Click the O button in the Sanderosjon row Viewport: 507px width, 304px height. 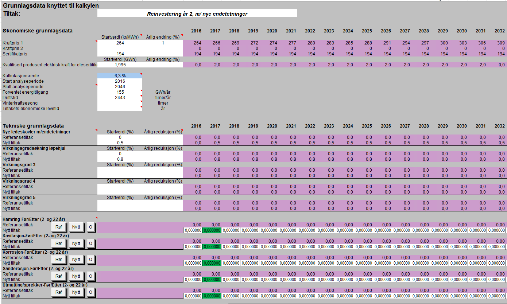click(x=90, y=276)
